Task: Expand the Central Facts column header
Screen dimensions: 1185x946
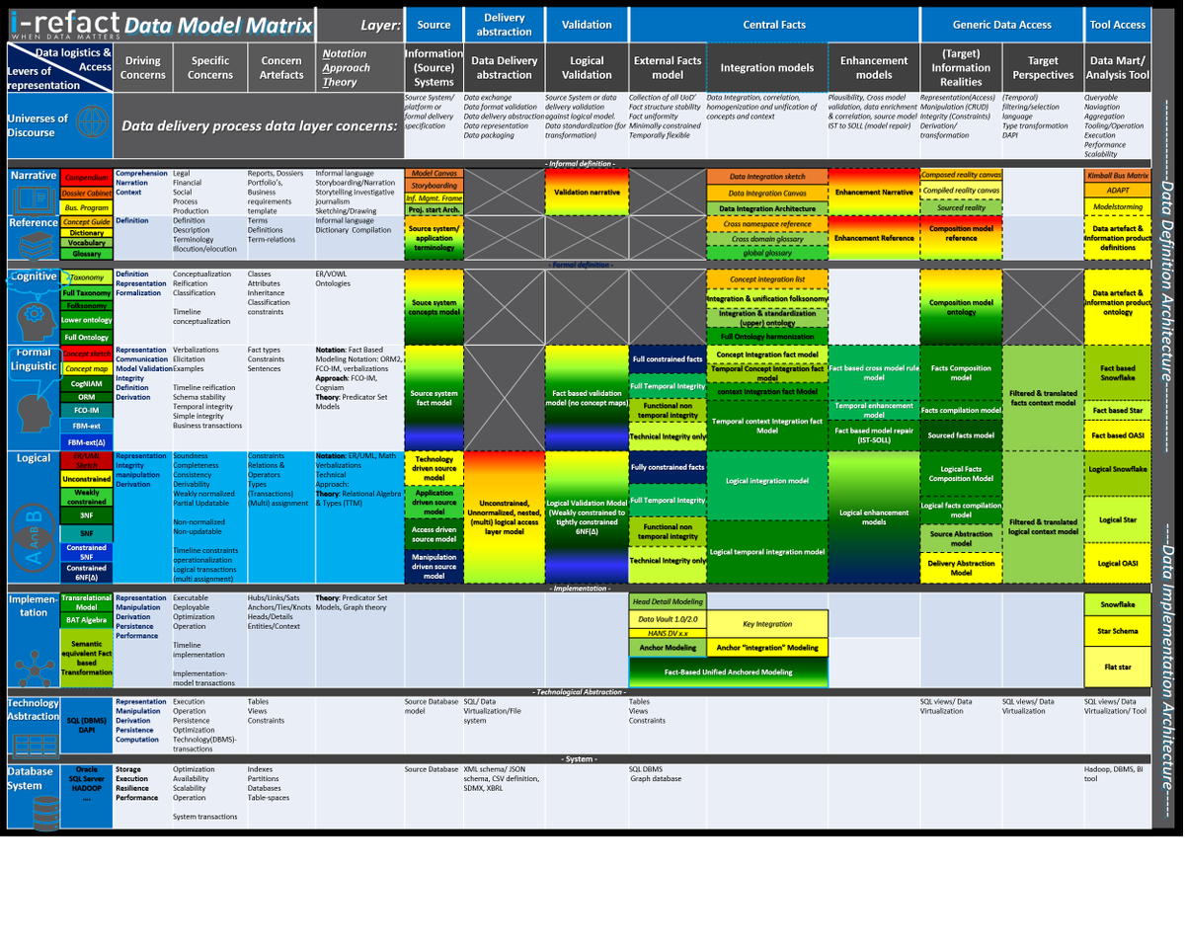Action: tap(774, 24)
